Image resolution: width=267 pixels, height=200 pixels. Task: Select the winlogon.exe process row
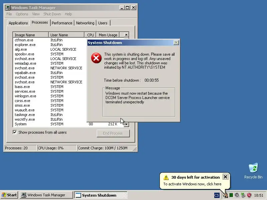pos(50,96)
